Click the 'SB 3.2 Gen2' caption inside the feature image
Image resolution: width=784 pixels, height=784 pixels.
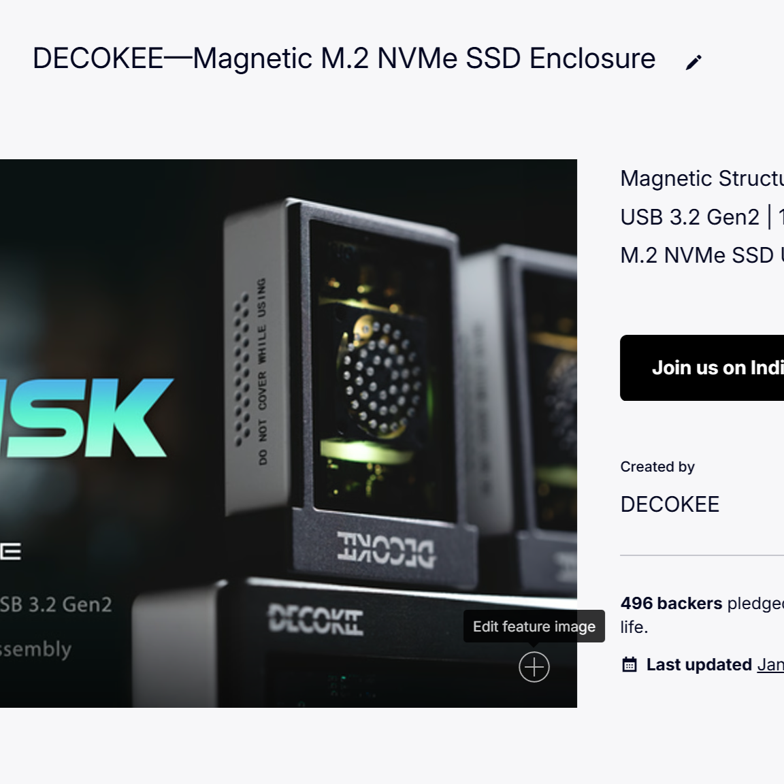(x=56, y=604)
